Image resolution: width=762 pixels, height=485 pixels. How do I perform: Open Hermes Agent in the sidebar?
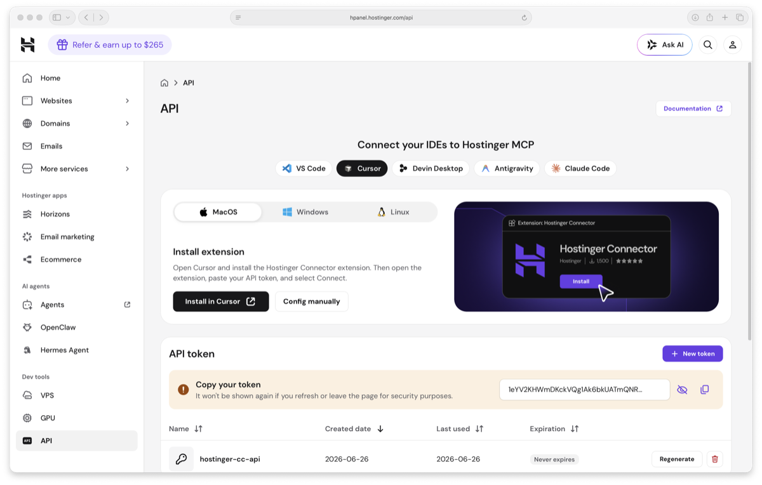(x=77, y=350)
